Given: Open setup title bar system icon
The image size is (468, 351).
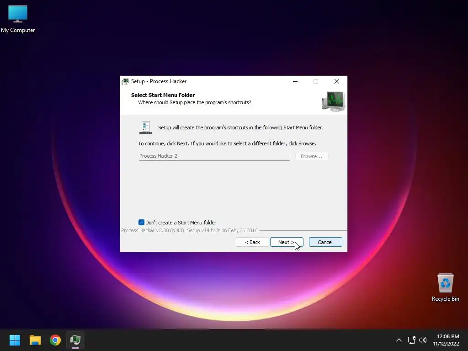Looking at the screenshot, I should (x=125, y=81).
